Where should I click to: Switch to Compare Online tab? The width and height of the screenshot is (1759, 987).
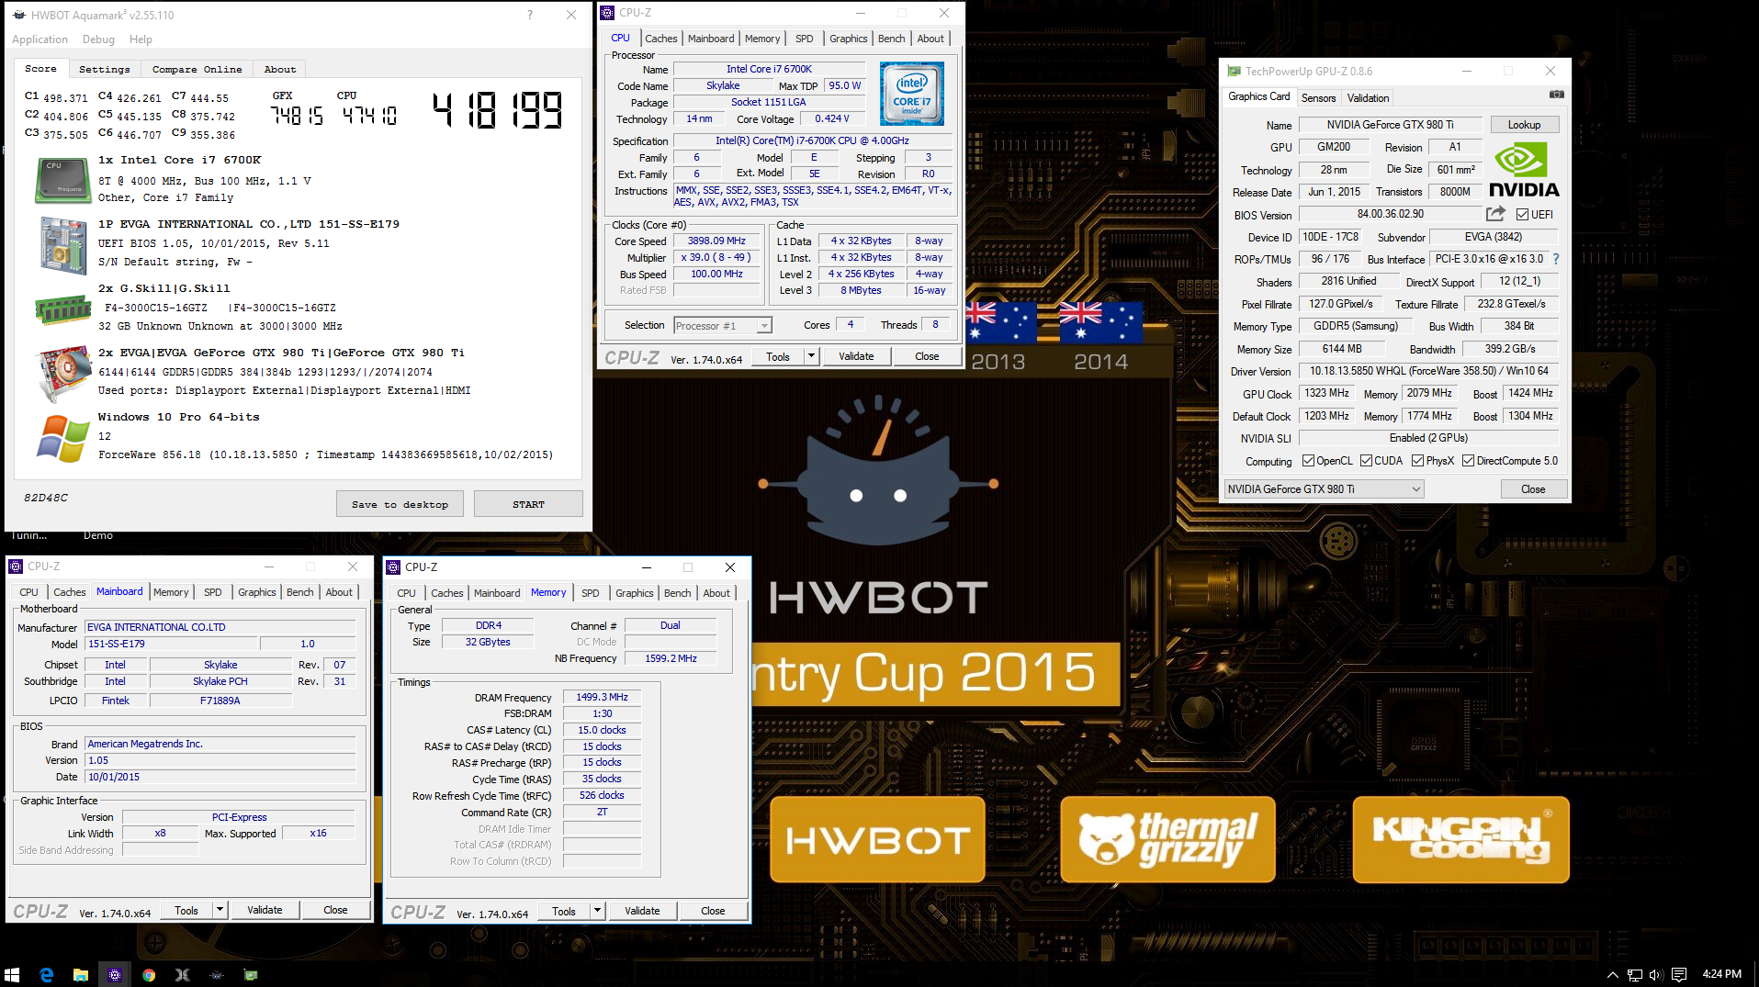(x=197, y=70)
